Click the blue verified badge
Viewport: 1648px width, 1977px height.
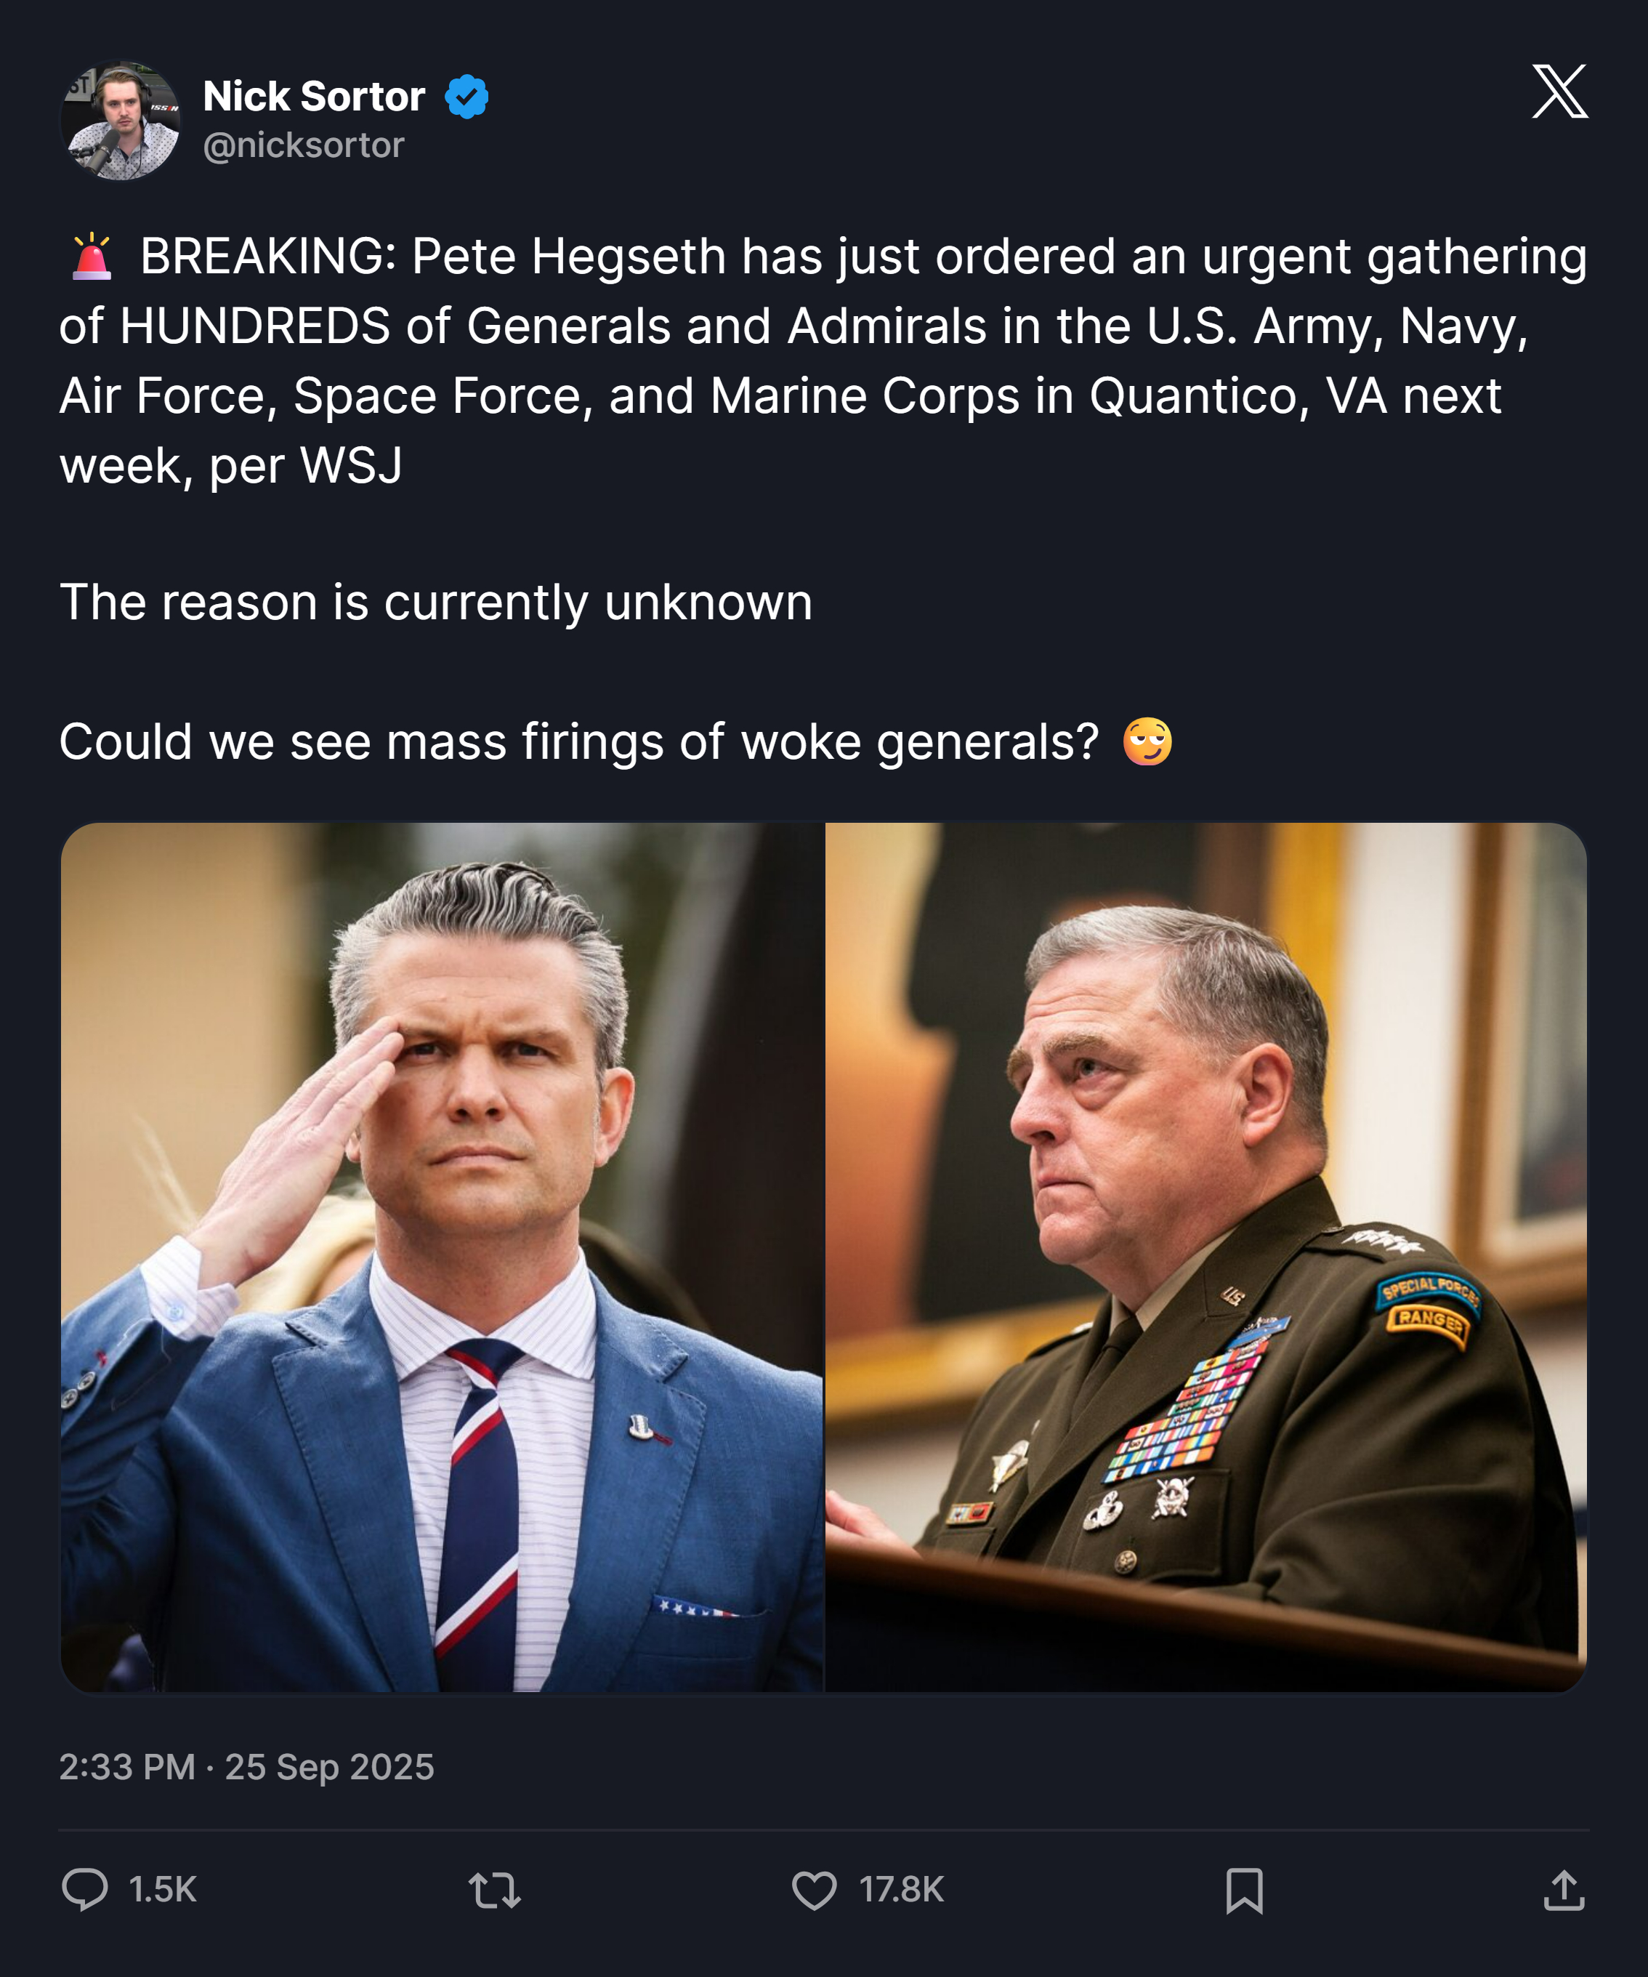(x=466, y=97)
